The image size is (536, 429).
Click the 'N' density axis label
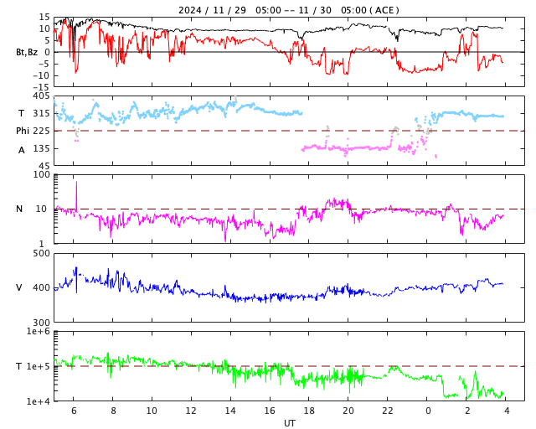click(x=19, y=209)
